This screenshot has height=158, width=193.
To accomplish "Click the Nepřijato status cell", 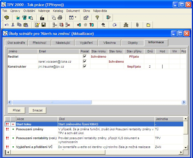I will (134, 67).
